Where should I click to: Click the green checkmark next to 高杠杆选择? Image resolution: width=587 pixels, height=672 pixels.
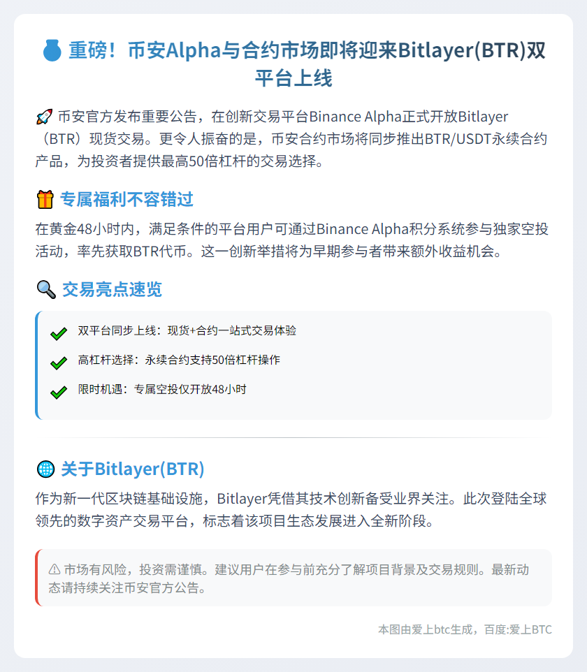(59, 363)
